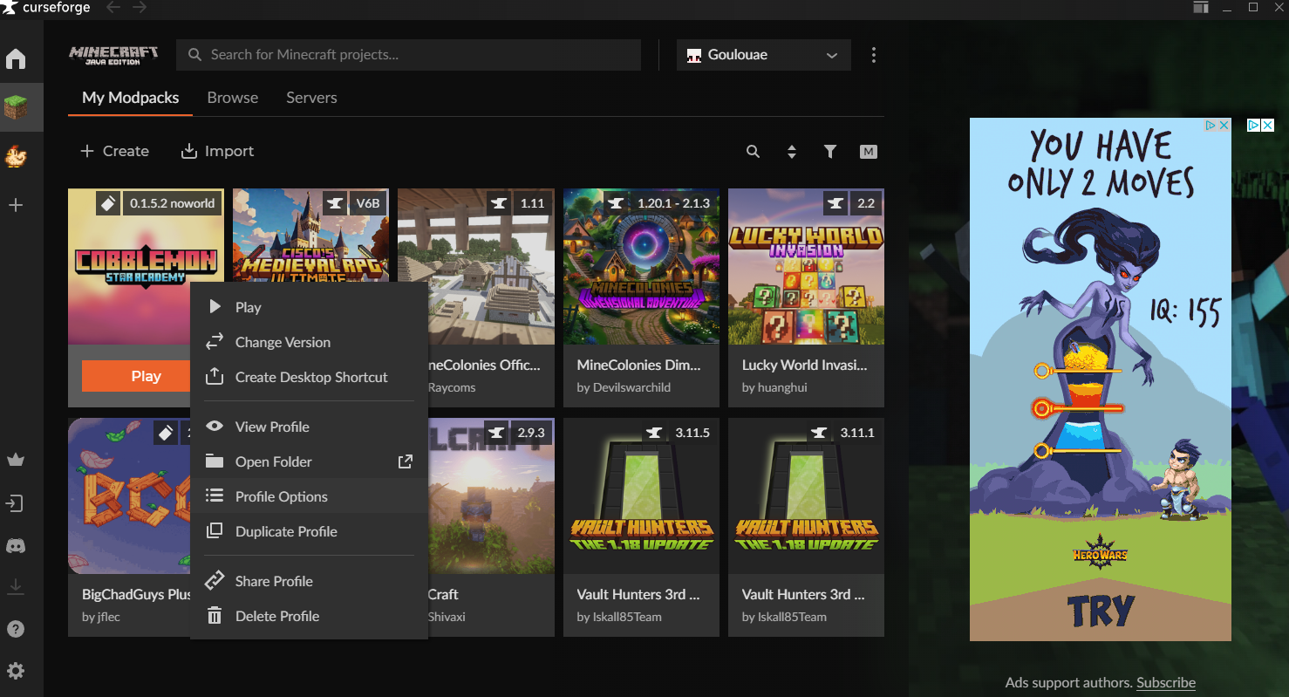Click the Subscribe link below the ad

tap(1165, 682)
